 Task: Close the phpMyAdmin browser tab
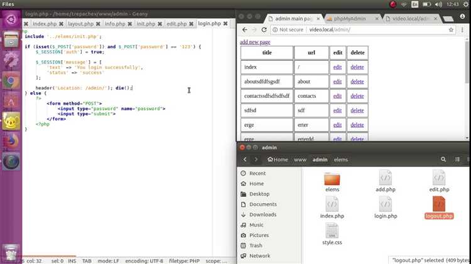(x=377, y=19)
